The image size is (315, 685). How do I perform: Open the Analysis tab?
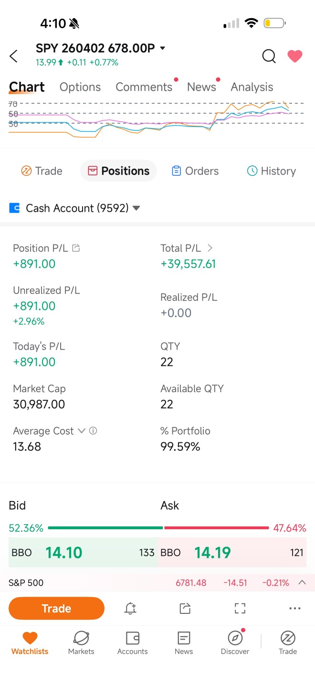click(x=252, y=87)
